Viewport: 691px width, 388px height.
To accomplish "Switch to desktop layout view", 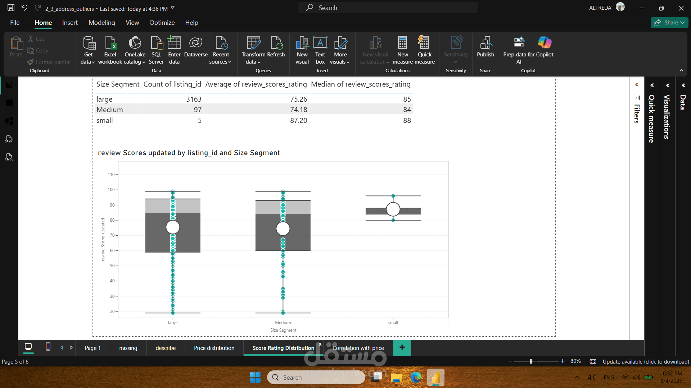I will 28,347.
